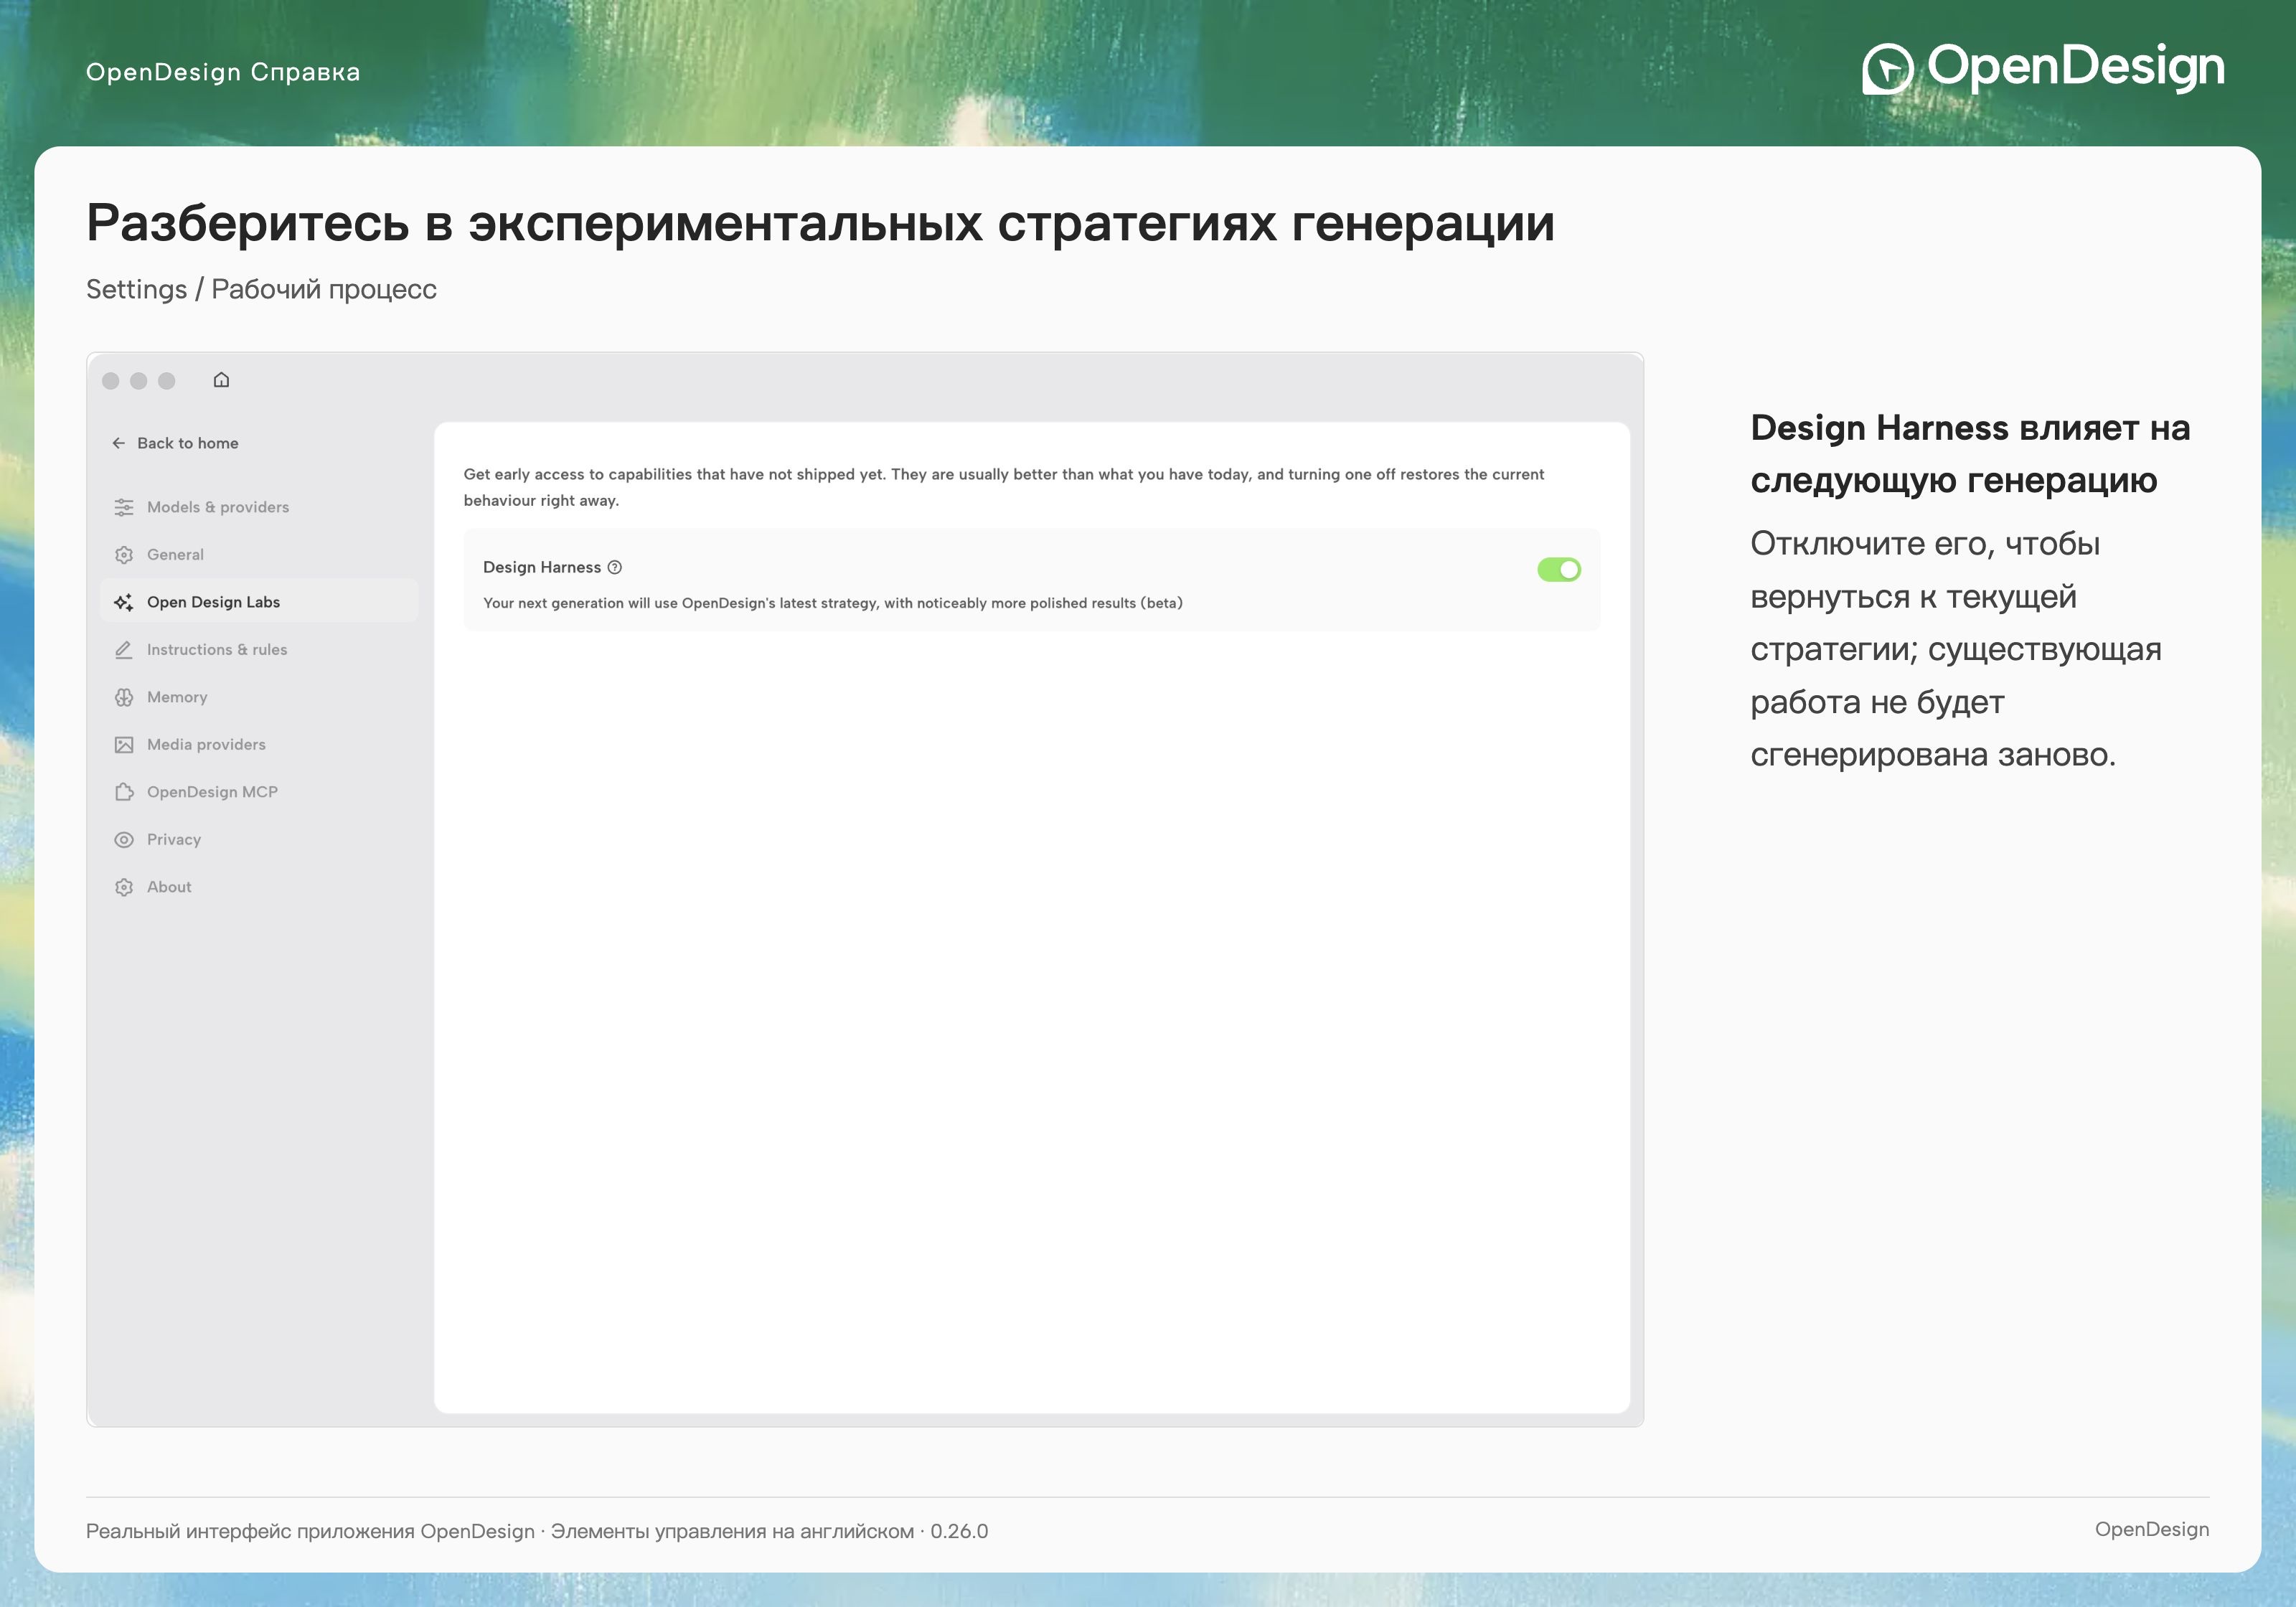Click the heading 'Design Harness влияет на следующую генерацию'
2296x1607 pixels.
1970,454
